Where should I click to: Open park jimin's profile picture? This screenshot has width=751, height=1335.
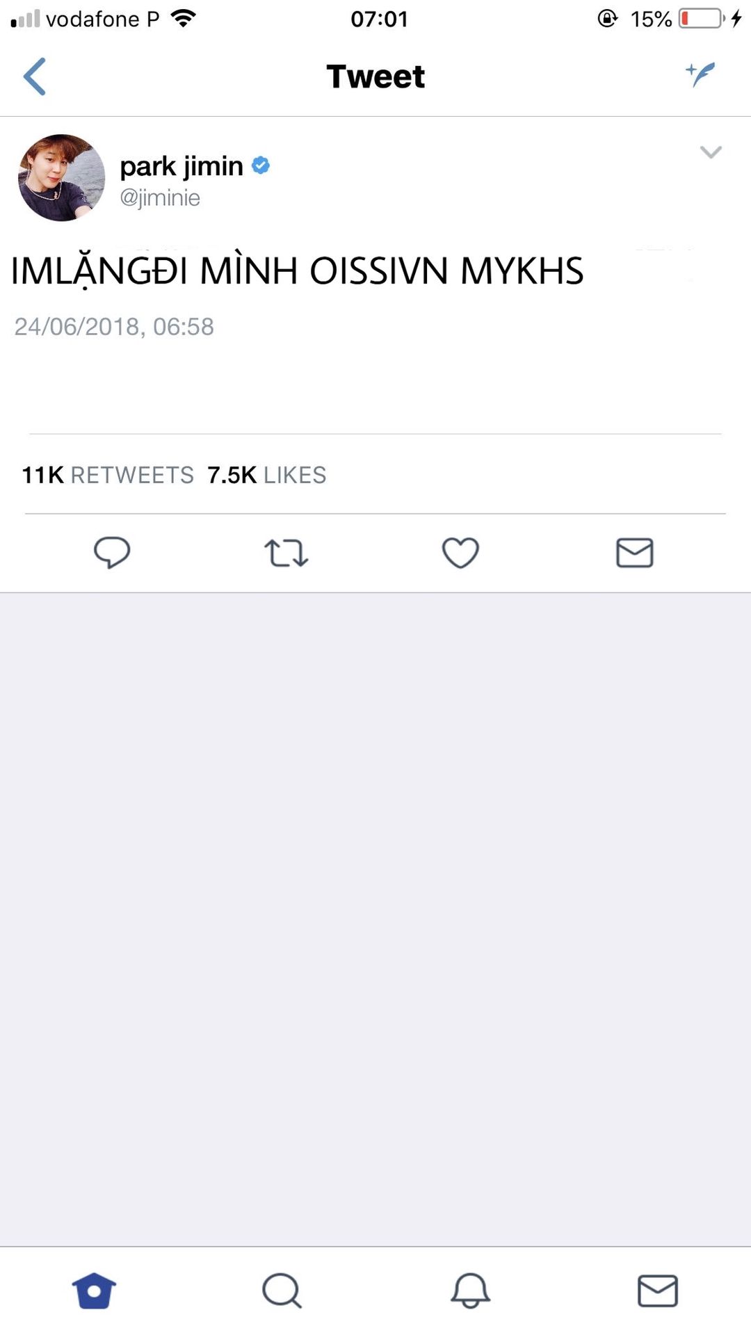pos(62,178)
